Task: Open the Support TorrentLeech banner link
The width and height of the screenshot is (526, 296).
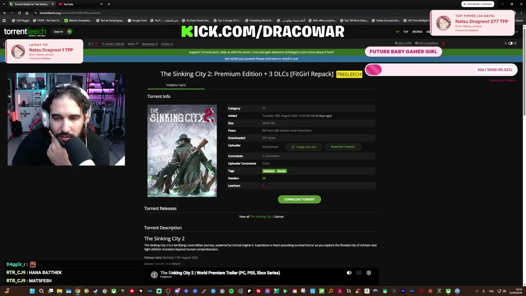Action: pyautogui.click(x=261, y=52)
